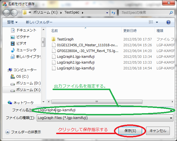
Task: Click horizontal scrollbar left arrow in file list
Action: tap(49, 102)
